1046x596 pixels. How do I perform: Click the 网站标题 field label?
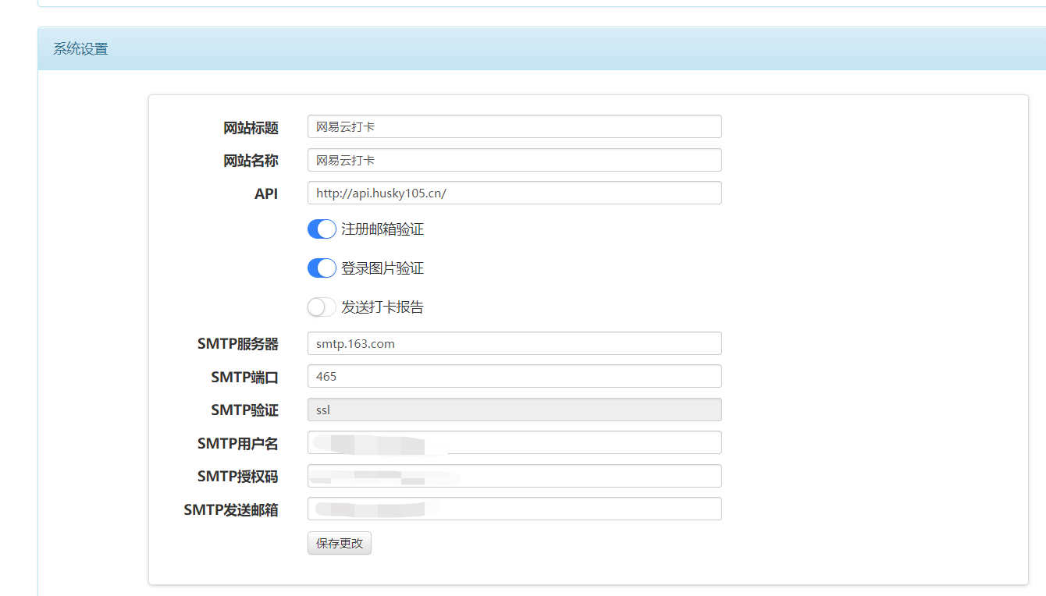pos(251,128)
